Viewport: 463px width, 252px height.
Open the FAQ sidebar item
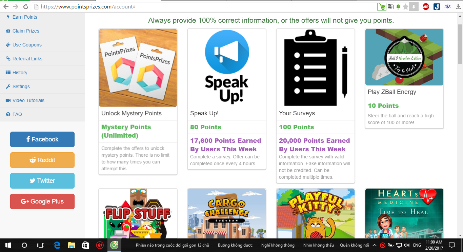point(42,114)
